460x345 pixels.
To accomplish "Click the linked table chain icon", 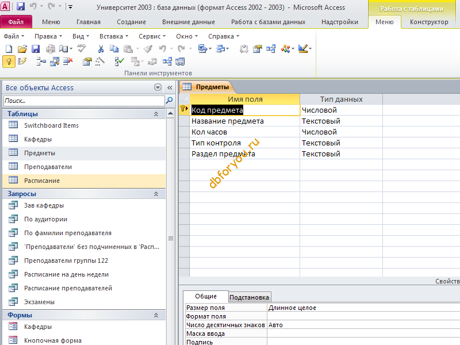I will click(152, 62).
